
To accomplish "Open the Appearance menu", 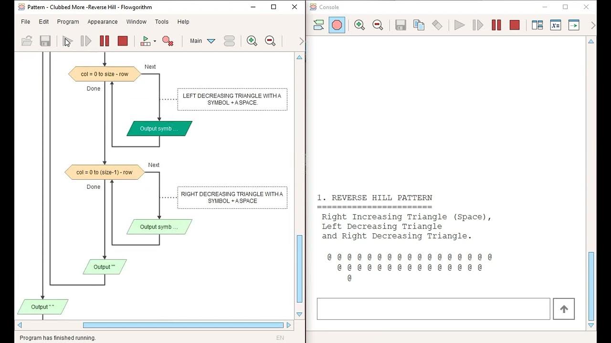I will coord(103,22).
